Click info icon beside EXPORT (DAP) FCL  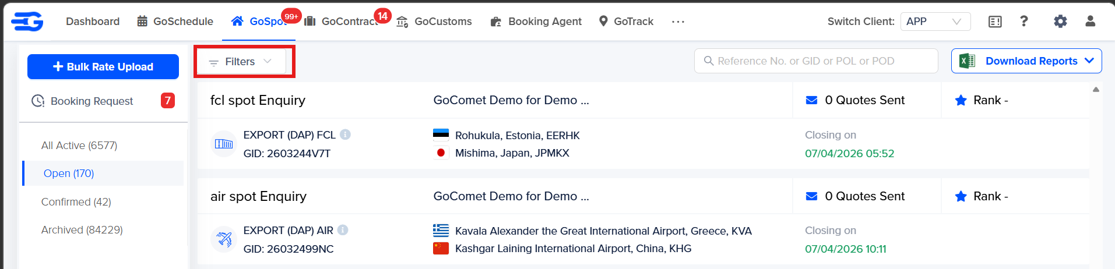pos(345,134)
